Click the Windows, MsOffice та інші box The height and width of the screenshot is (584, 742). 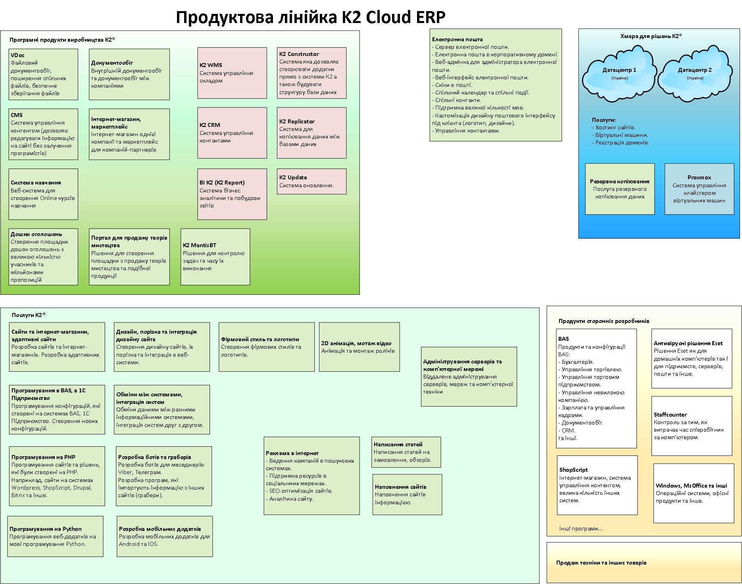click(694, 493)
